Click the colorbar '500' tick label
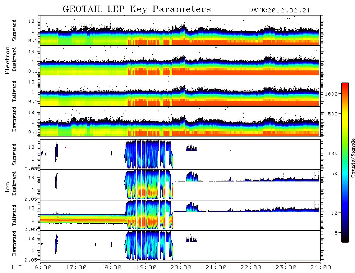Viewport: 355px width, 273px height. [x=333, y=114]
